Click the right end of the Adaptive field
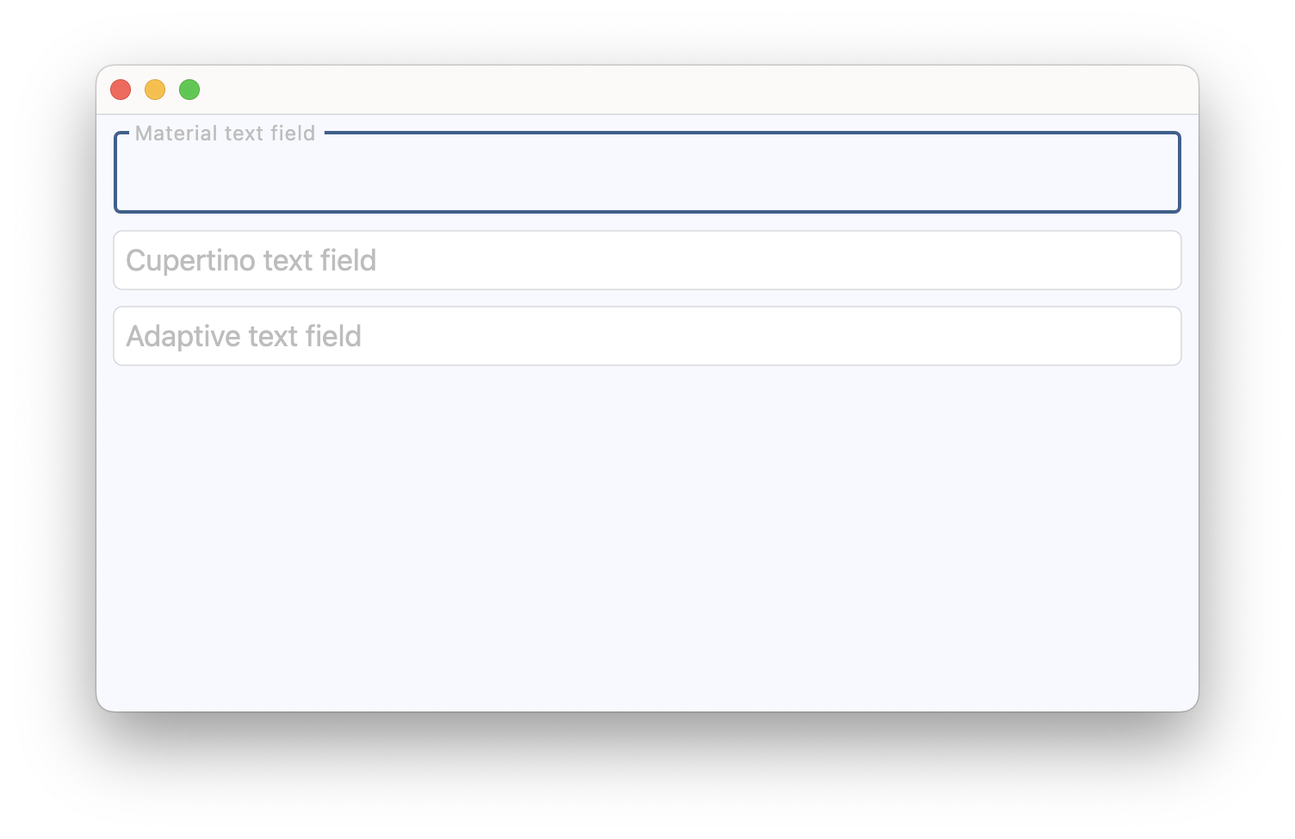 click(1154, 336)
